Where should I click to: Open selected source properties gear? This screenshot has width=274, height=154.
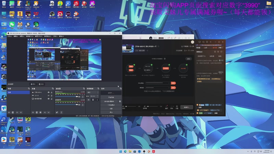40,113
